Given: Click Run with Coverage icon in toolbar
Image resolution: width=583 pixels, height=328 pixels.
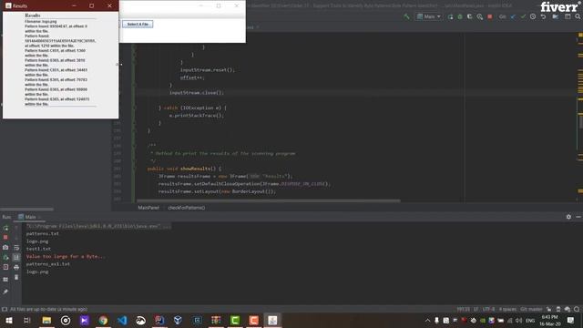Looking at the screenshot, I should (x=470, y=16).
